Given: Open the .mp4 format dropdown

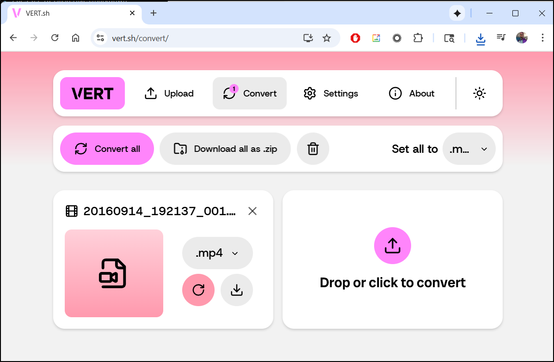Looking at the screenshot, I should [x=217, y=253].
